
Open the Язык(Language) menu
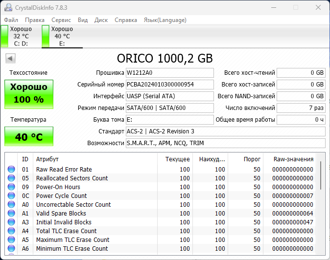tap(165, 20)
